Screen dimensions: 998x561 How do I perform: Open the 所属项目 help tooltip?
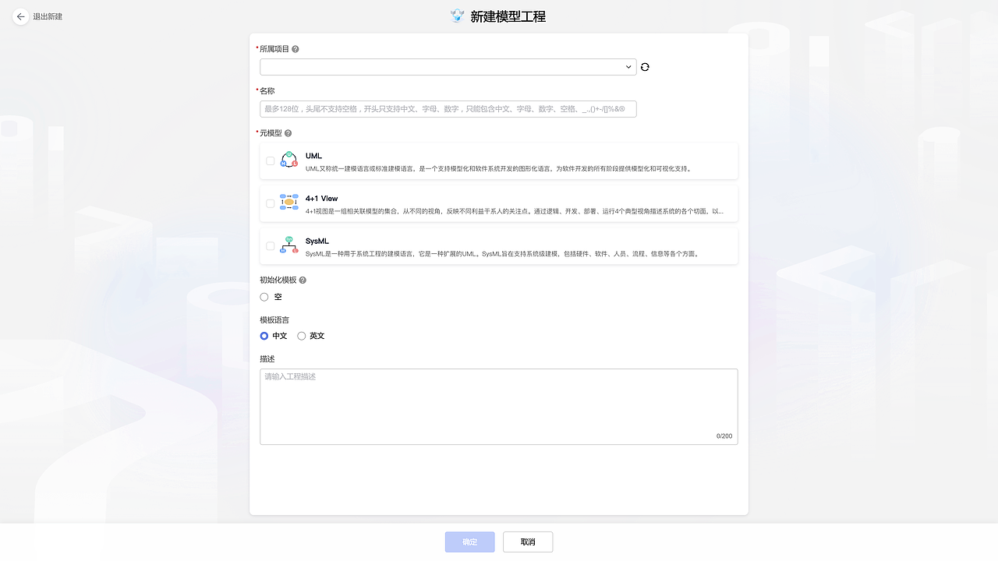click(x=296, y=48)
